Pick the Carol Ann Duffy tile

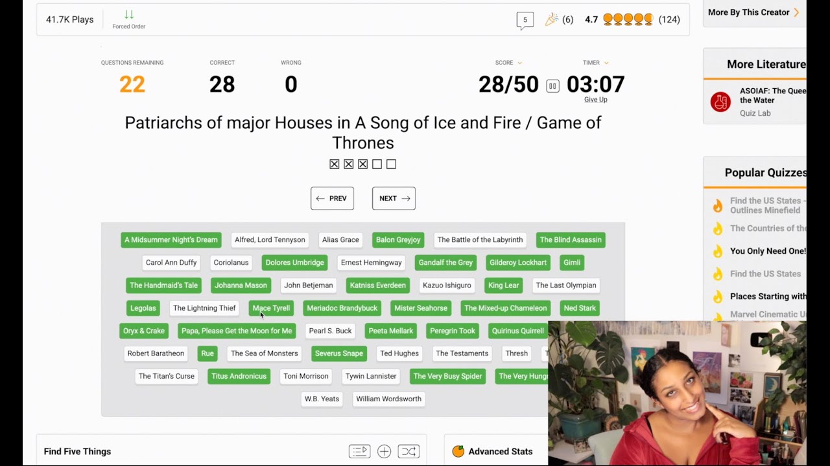pyautogui.click(x=171, y=262)
